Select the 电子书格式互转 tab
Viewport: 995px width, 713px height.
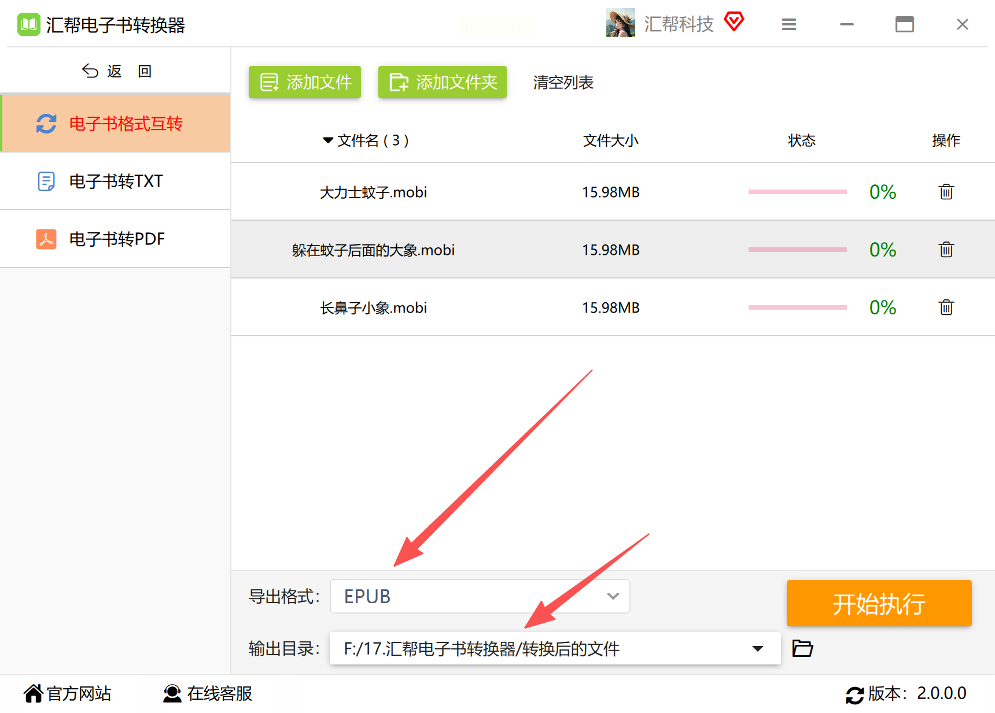coord(116,123)
